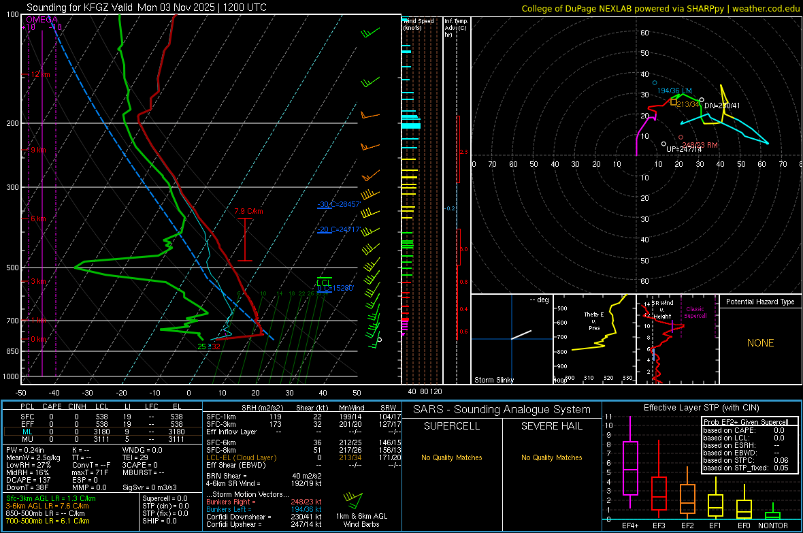Click the OMEGA label
Image resolution: width=803 pixels, height=533 pixels.
pyautogui.click(x=42, y=20)
